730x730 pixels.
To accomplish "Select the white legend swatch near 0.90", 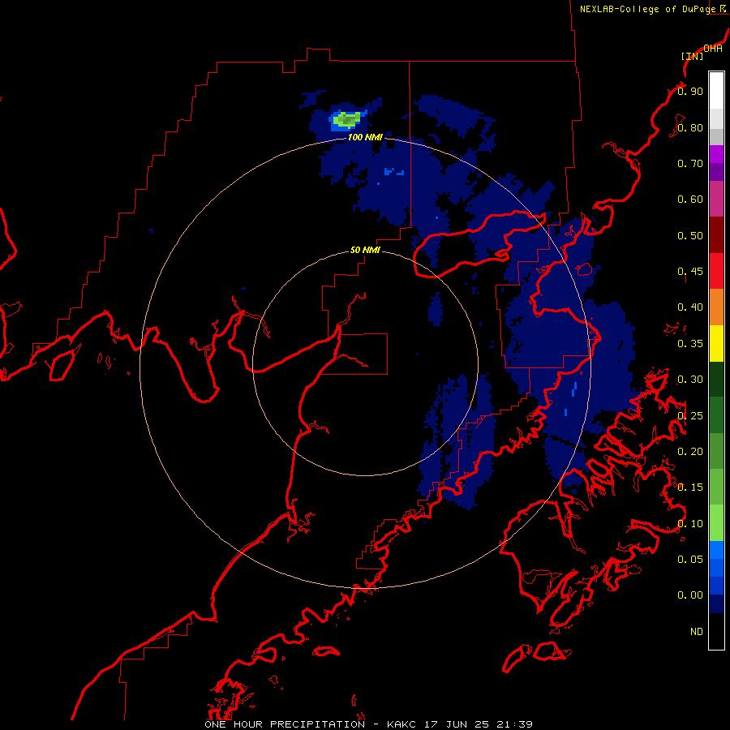I will pyautogui.click(x=716, y=91).
